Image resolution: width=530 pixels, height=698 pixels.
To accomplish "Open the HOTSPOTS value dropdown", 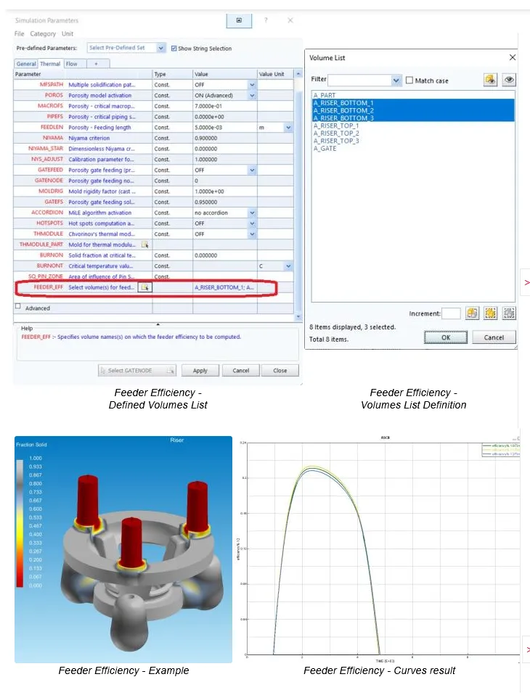I will tap(252, 223).
